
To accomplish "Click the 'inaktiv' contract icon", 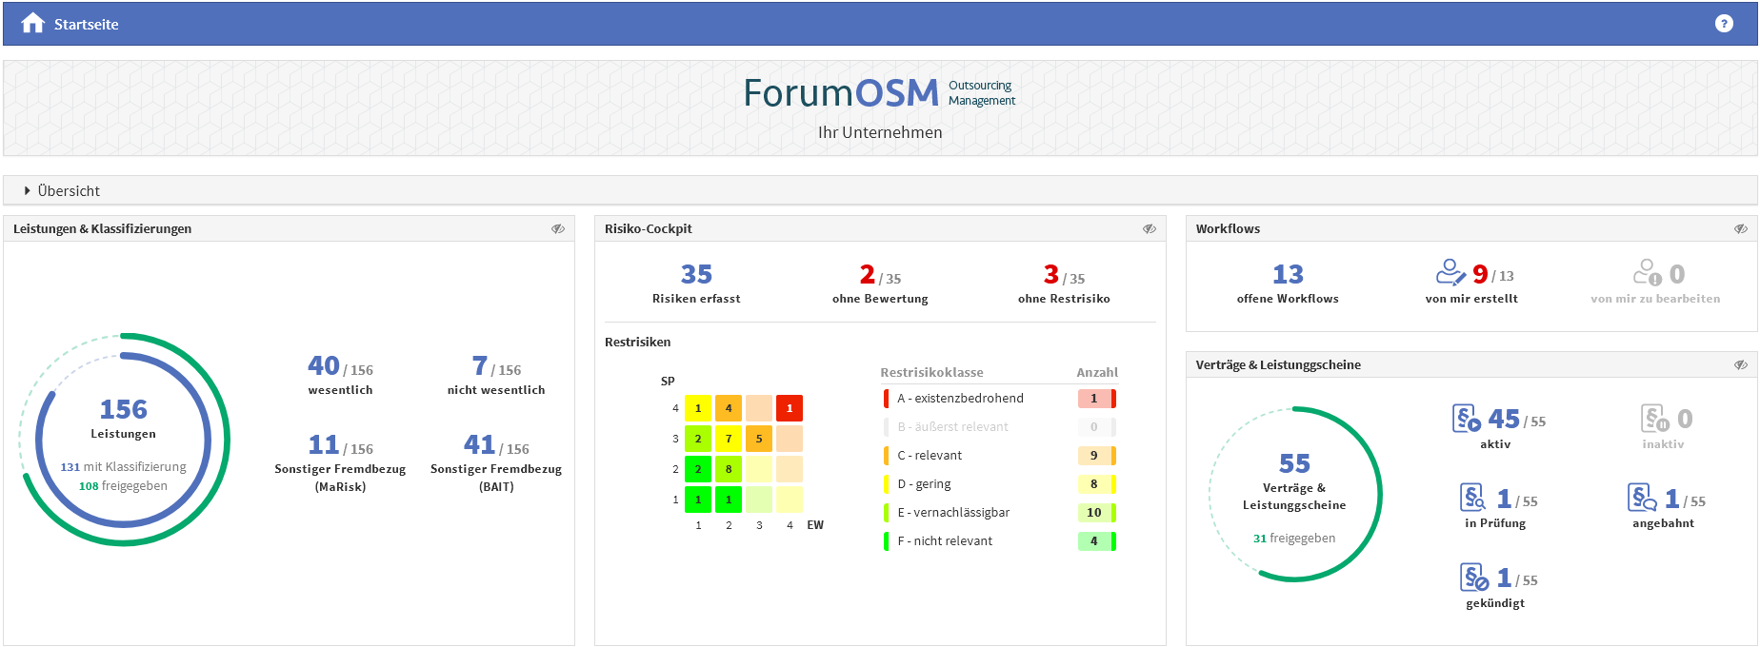I will [x=1655, y=419].
